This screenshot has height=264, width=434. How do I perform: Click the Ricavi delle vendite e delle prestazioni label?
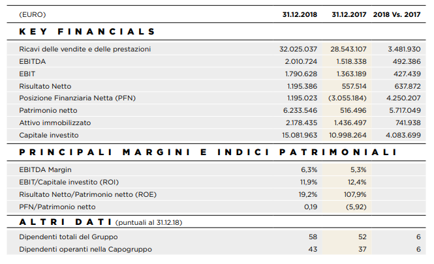pyautogui.click(x=85, y=49)
